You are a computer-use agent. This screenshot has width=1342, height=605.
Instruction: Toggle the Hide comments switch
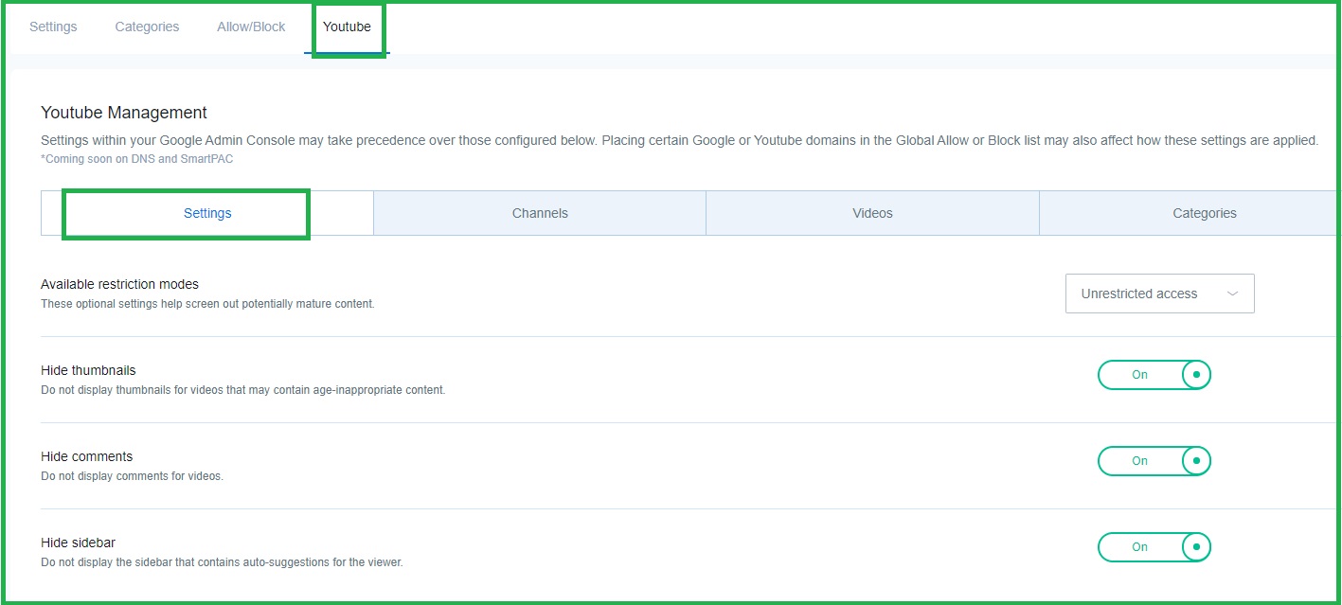coord(1154,461)
